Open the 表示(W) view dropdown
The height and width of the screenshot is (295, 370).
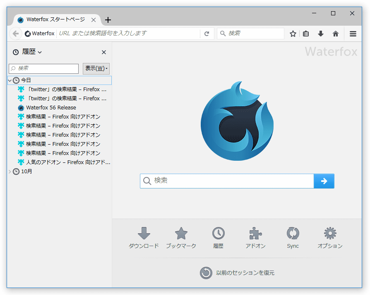(x=96, y=68)
